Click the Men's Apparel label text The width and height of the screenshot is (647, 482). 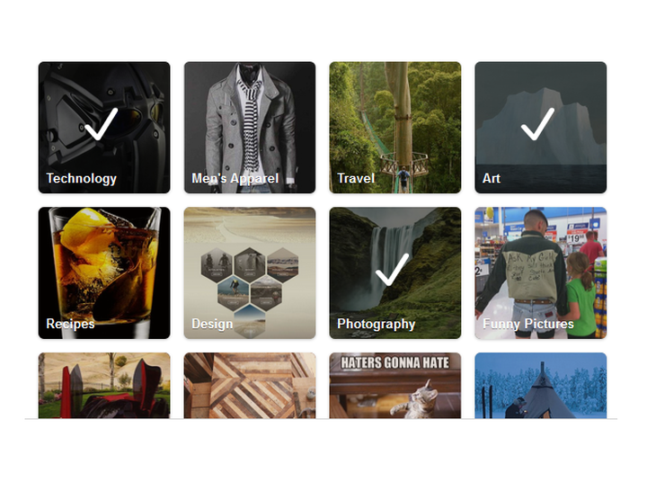[x=235, y=178]
